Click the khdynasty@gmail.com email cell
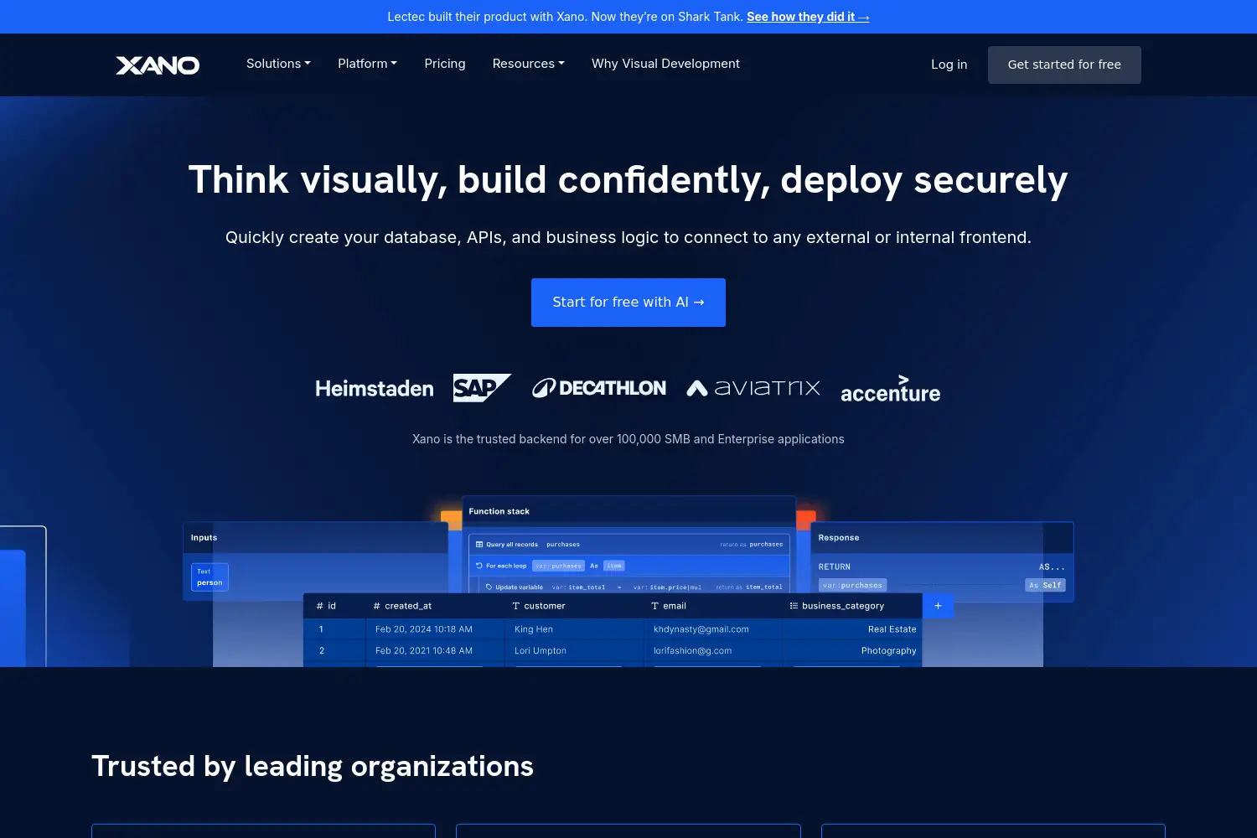The width and height of the screenshot is (1257, 838). pos(701,629)
